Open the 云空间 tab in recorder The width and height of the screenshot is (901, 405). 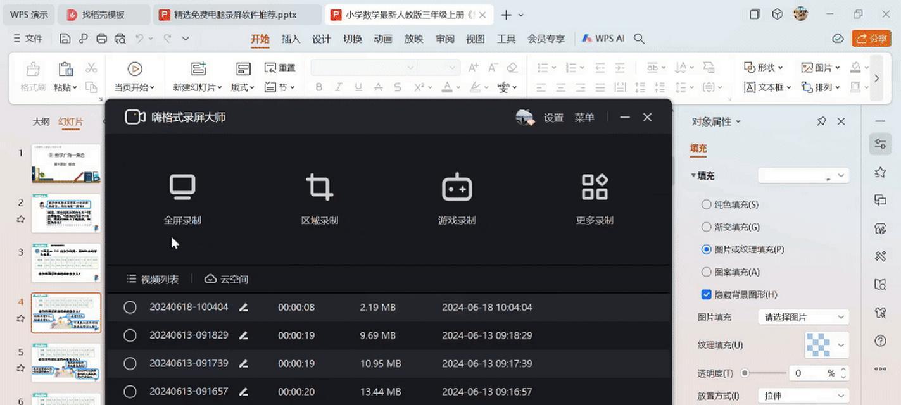(227, 279)
